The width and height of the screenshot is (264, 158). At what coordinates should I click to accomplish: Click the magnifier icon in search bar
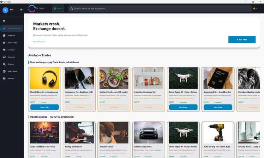[71, 9]
